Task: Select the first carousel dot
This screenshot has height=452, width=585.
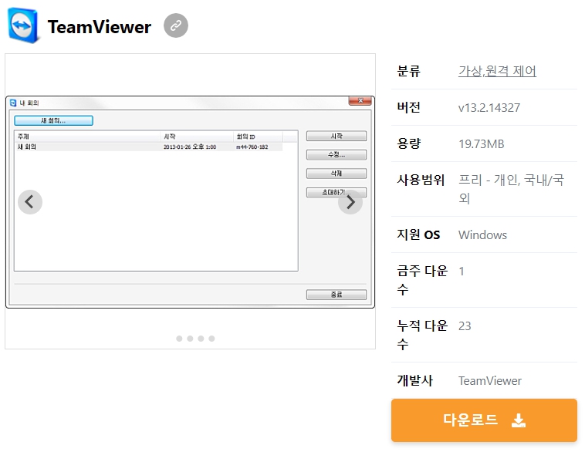Action: point(179,339)
